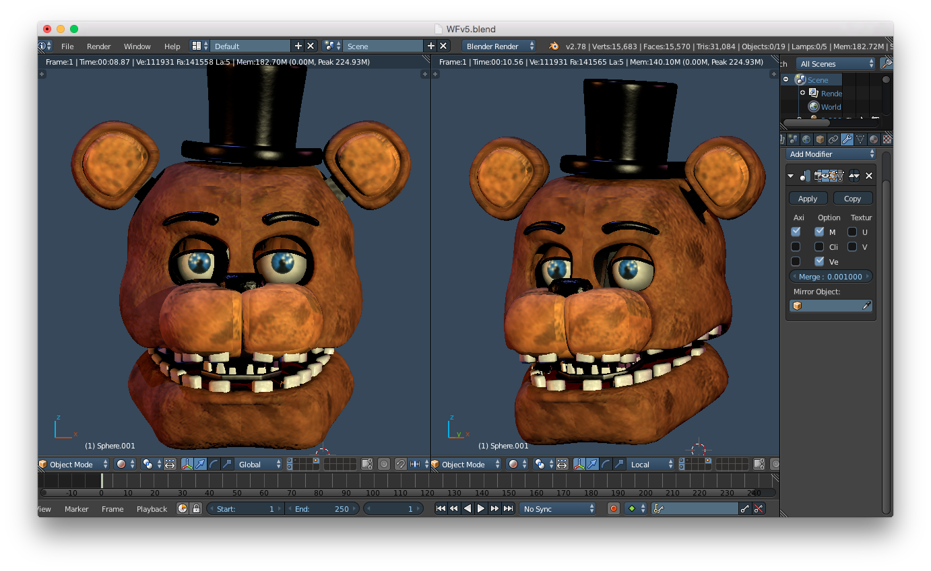Open the info editor type menu icon
931x571 pixels.
44,46
